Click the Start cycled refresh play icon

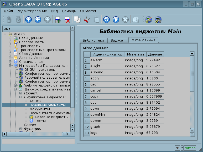[116, 20]
